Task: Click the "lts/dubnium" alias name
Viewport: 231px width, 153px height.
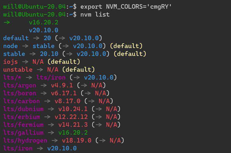Action: pos(23,109)
